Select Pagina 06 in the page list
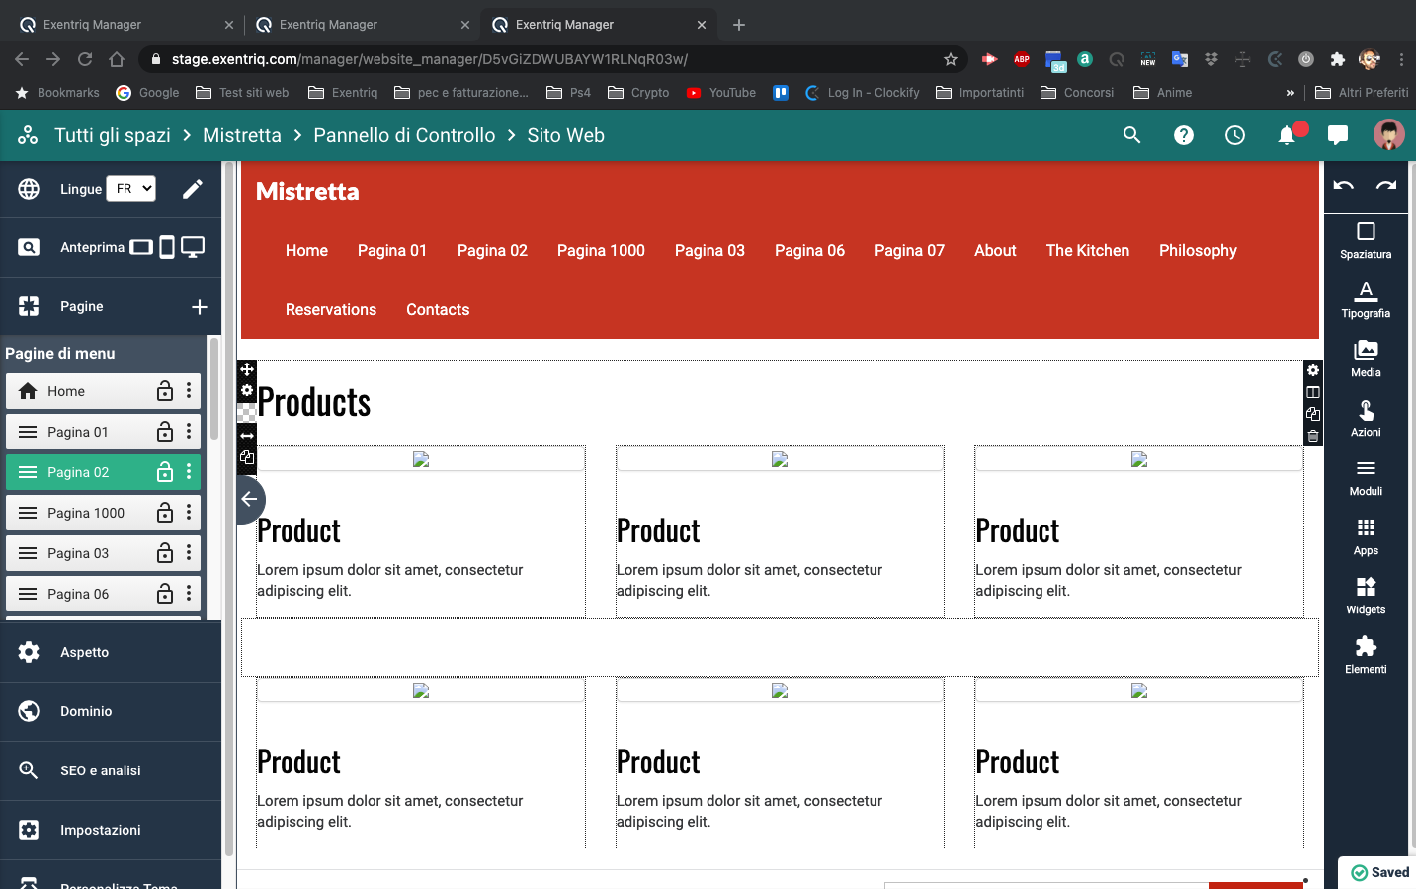This screenshot has height=889, width=1416. 78,594
